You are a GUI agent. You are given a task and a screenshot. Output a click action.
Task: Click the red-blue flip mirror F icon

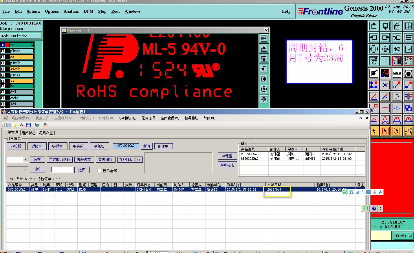coord(408,96)
